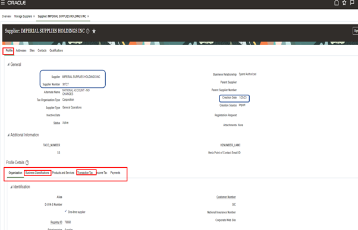Collapse the Identification section
This screenshot has height=230, width=358.
(x=11, y=187)
